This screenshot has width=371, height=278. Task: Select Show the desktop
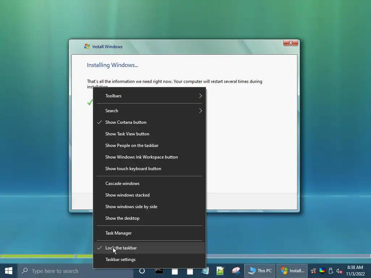click(150, 218)
